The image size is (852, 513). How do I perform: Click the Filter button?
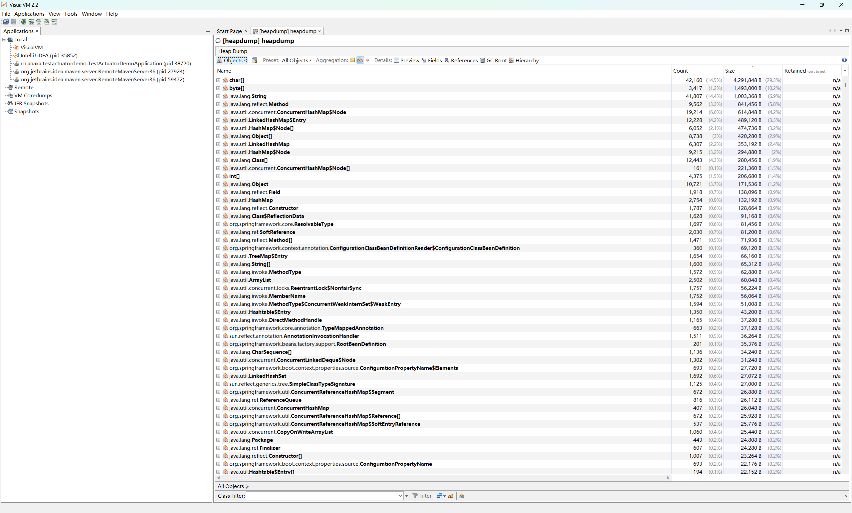pos(422,496)
